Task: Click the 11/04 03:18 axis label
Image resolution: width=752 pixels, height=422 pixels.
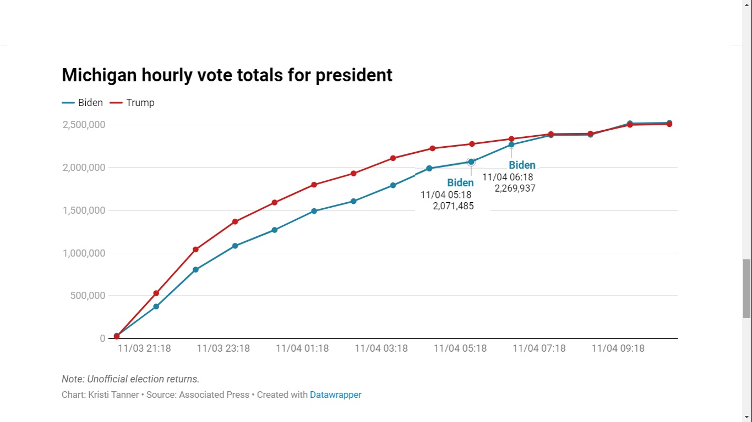Action: point(381,348)
